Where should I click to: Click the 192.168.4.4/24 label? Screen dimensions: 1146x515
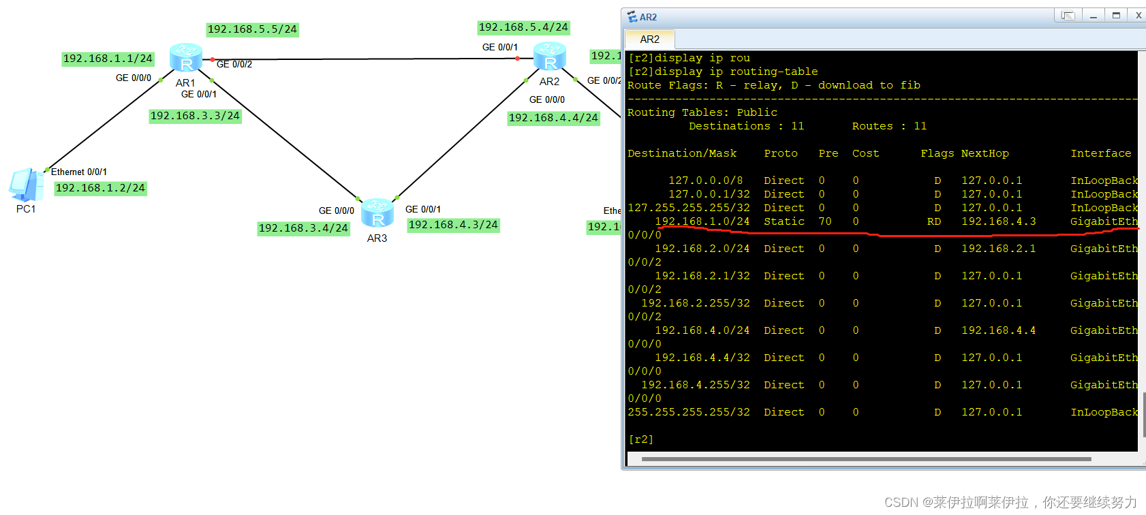click(553, 118)
